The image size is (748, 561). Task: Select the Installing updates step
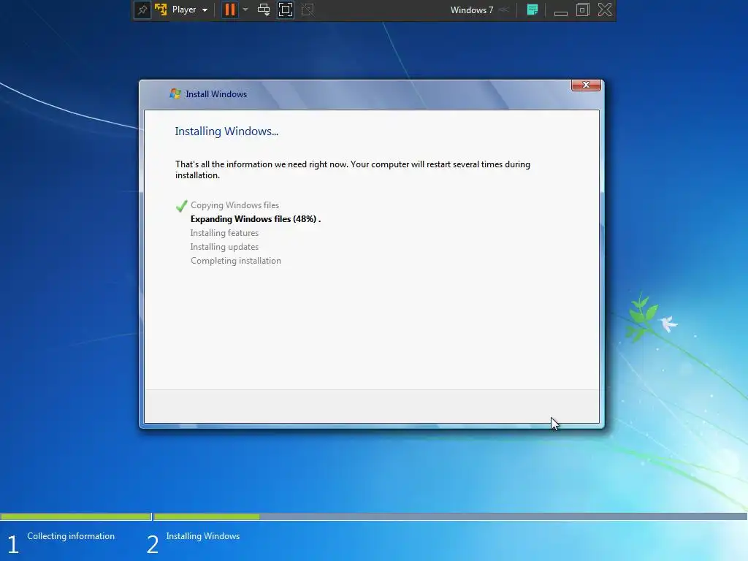tap(224, 247)
